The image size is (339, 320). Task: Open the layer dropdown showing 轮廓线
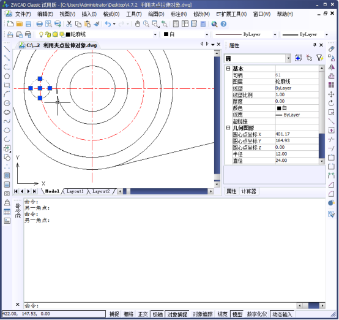pos(97,34)
